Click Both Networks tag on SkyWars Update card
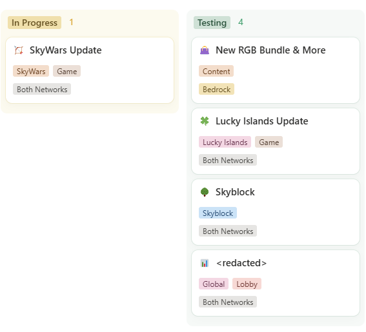The image size is (366, 332). pos(42,90)
